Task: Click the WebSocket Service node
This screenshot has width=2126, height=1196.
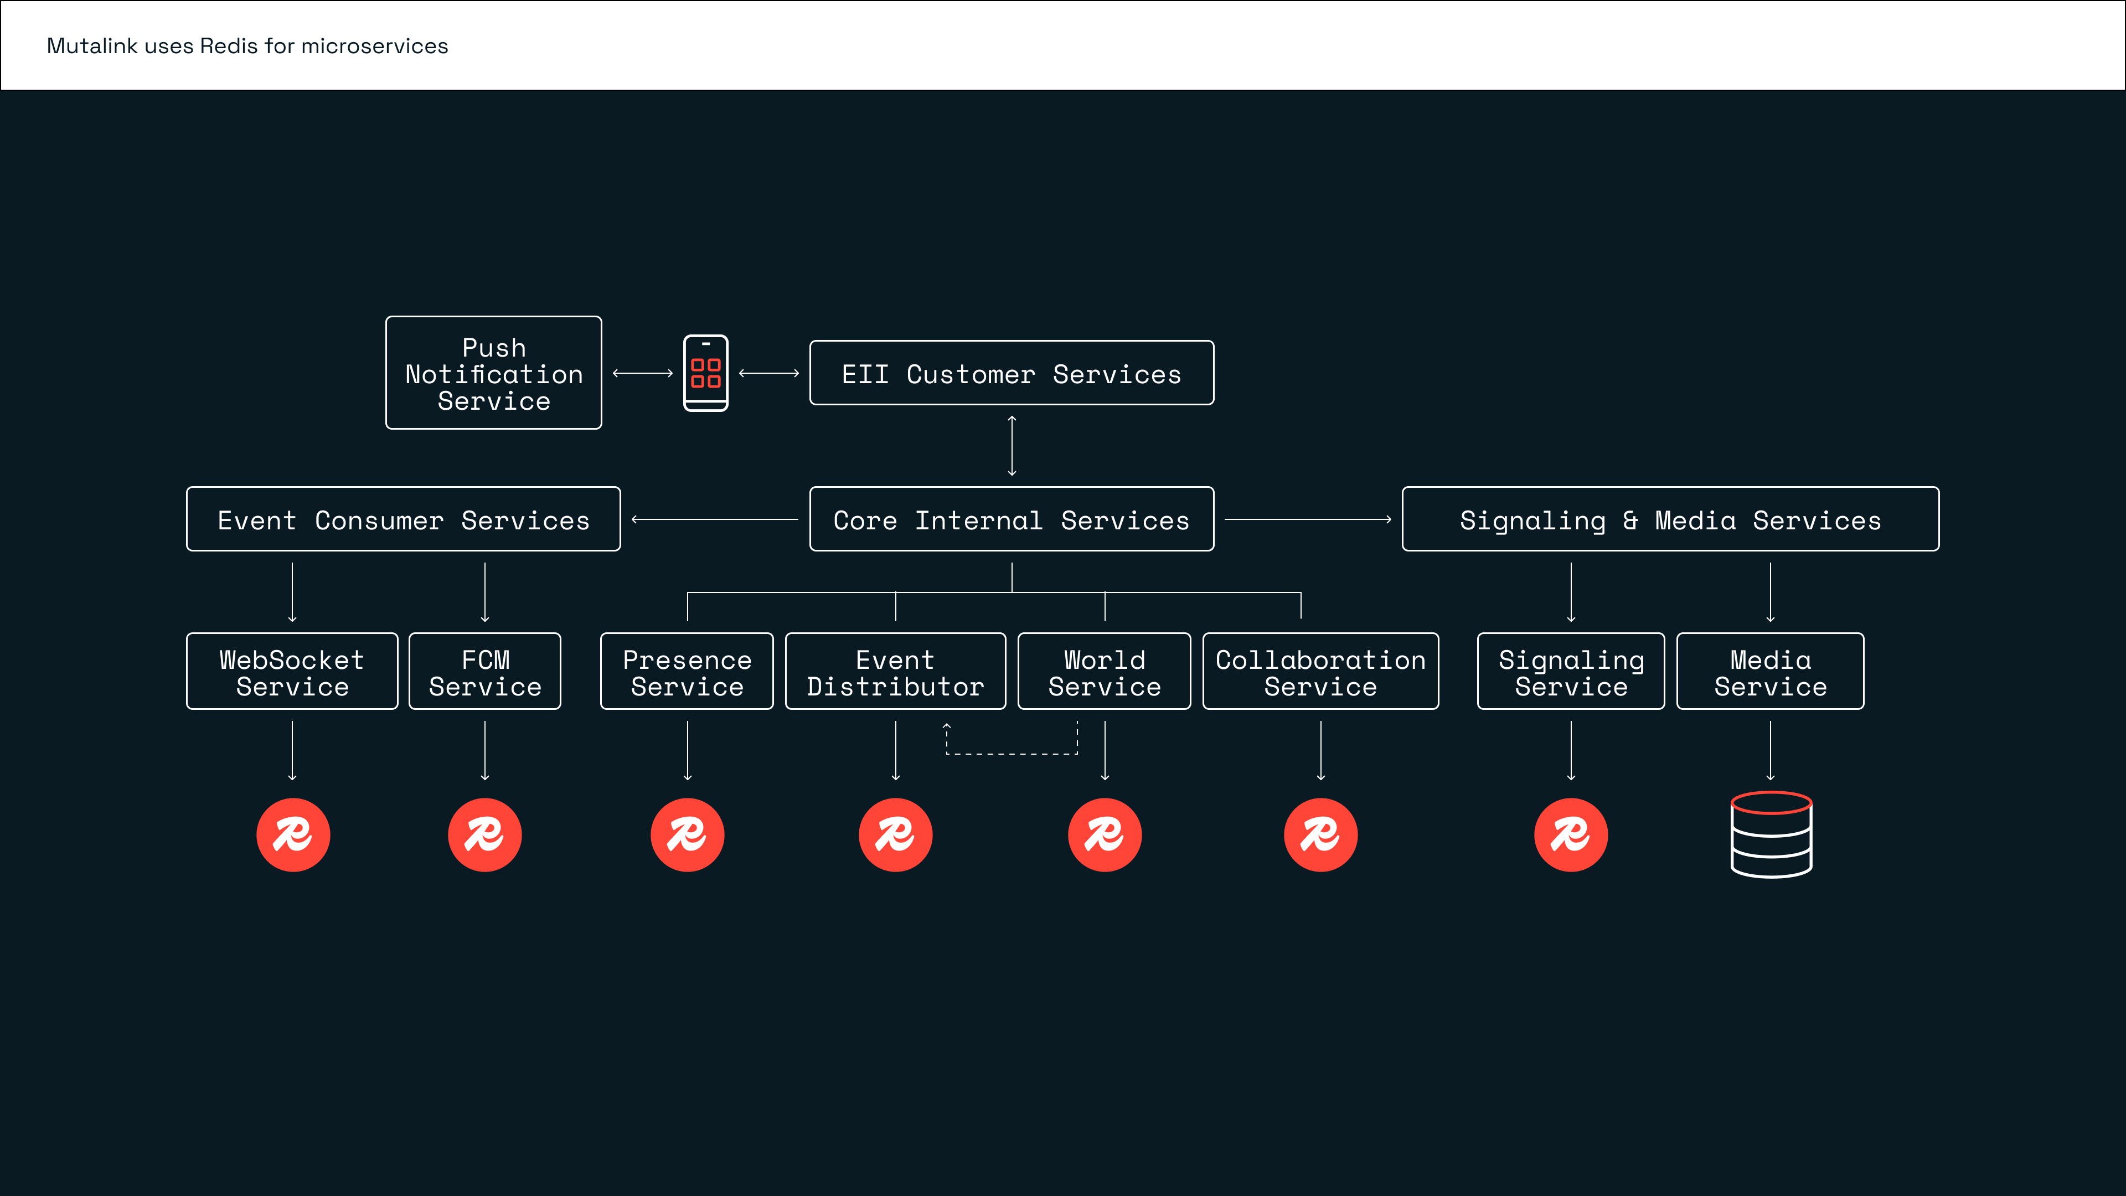Action: tap(292, 671)
